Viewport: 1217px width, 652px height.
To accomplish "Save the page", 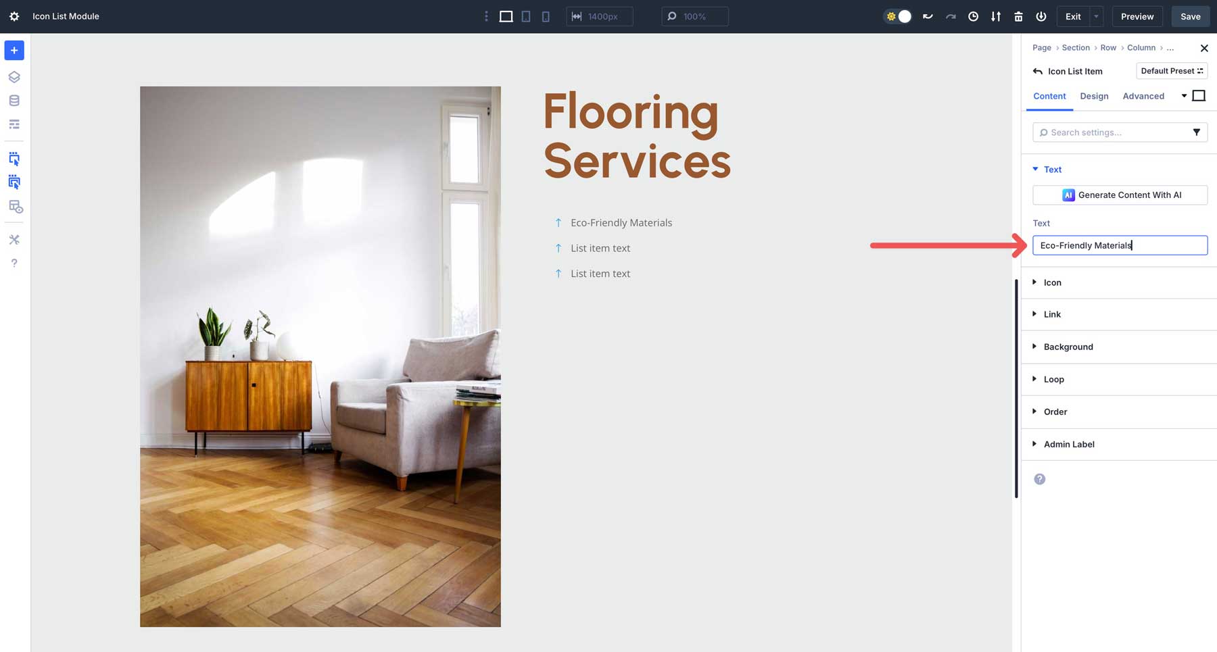I will [1190, 16].
